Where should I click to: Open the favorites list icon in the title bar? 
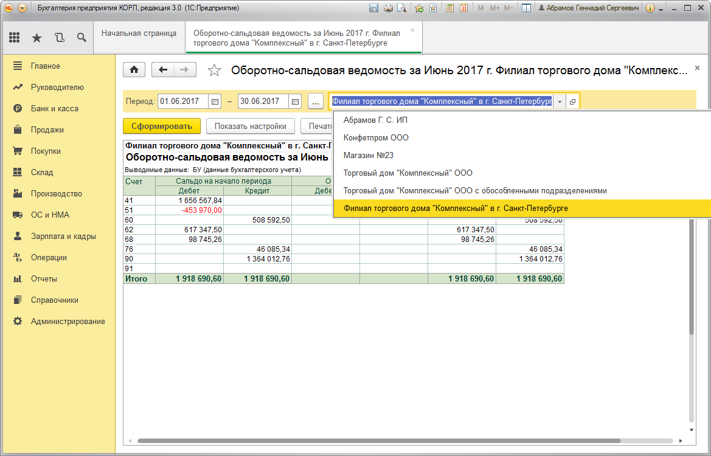(433, 8)
